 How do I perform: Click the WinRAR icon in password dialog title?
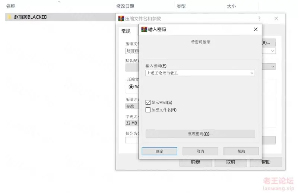pos(144,29)
